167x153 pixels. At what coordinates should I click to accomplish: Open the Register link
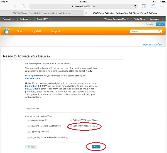[x=149, y=24]
